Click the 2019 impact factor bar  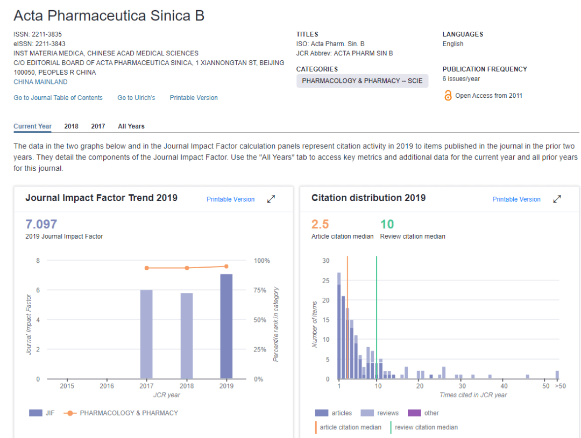click(226, 326)
